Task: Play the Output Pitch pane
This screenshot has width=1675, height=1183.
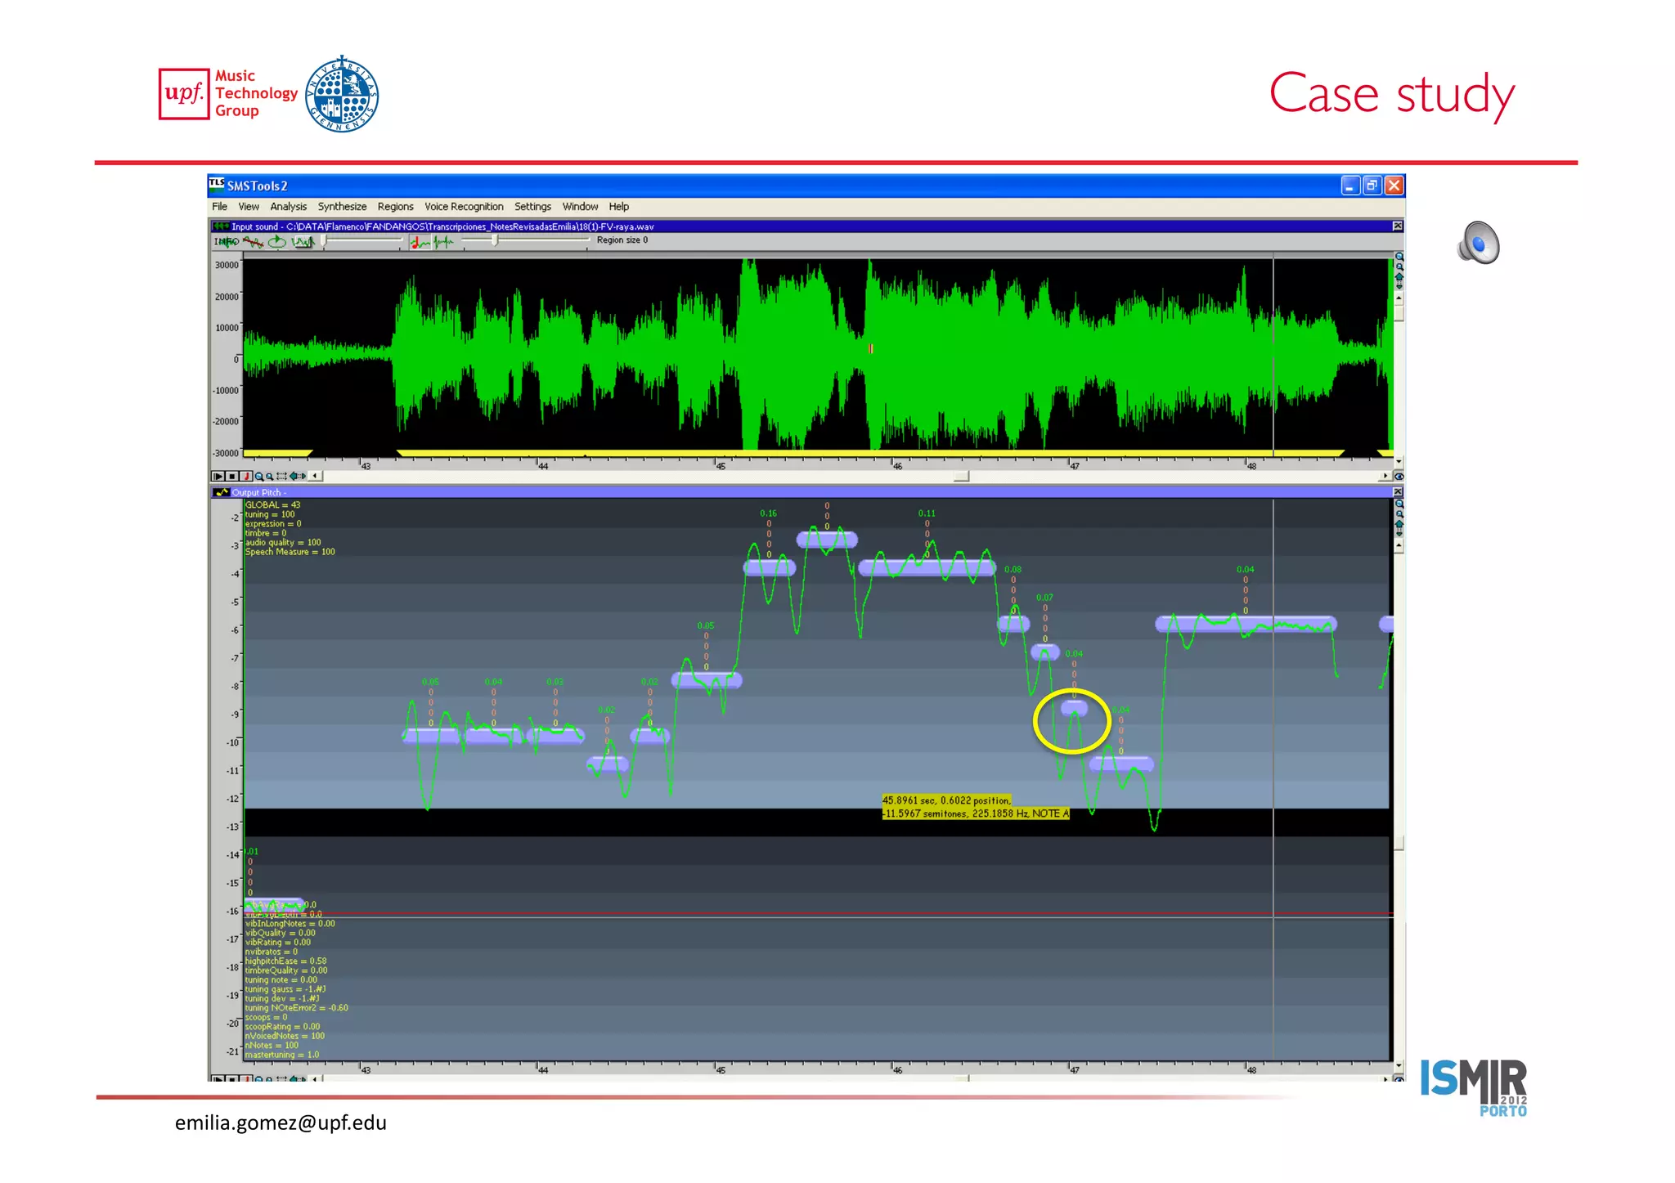Action: (218, 1079)
